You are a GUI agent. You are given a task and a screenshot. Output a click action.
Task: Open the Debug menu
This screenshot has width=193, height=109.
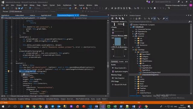click(32, 5)
